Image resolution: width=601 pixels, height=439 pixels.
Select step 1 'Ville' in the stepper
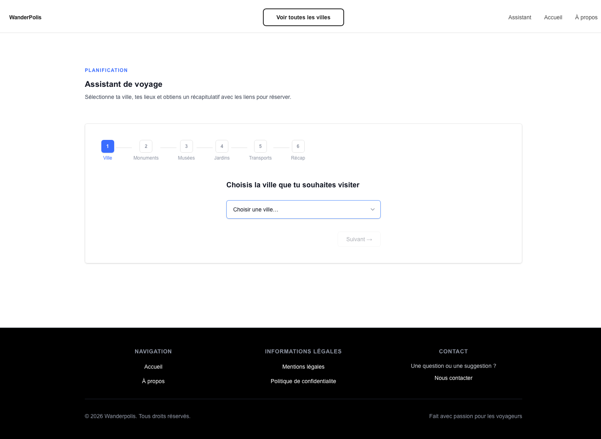108,150
